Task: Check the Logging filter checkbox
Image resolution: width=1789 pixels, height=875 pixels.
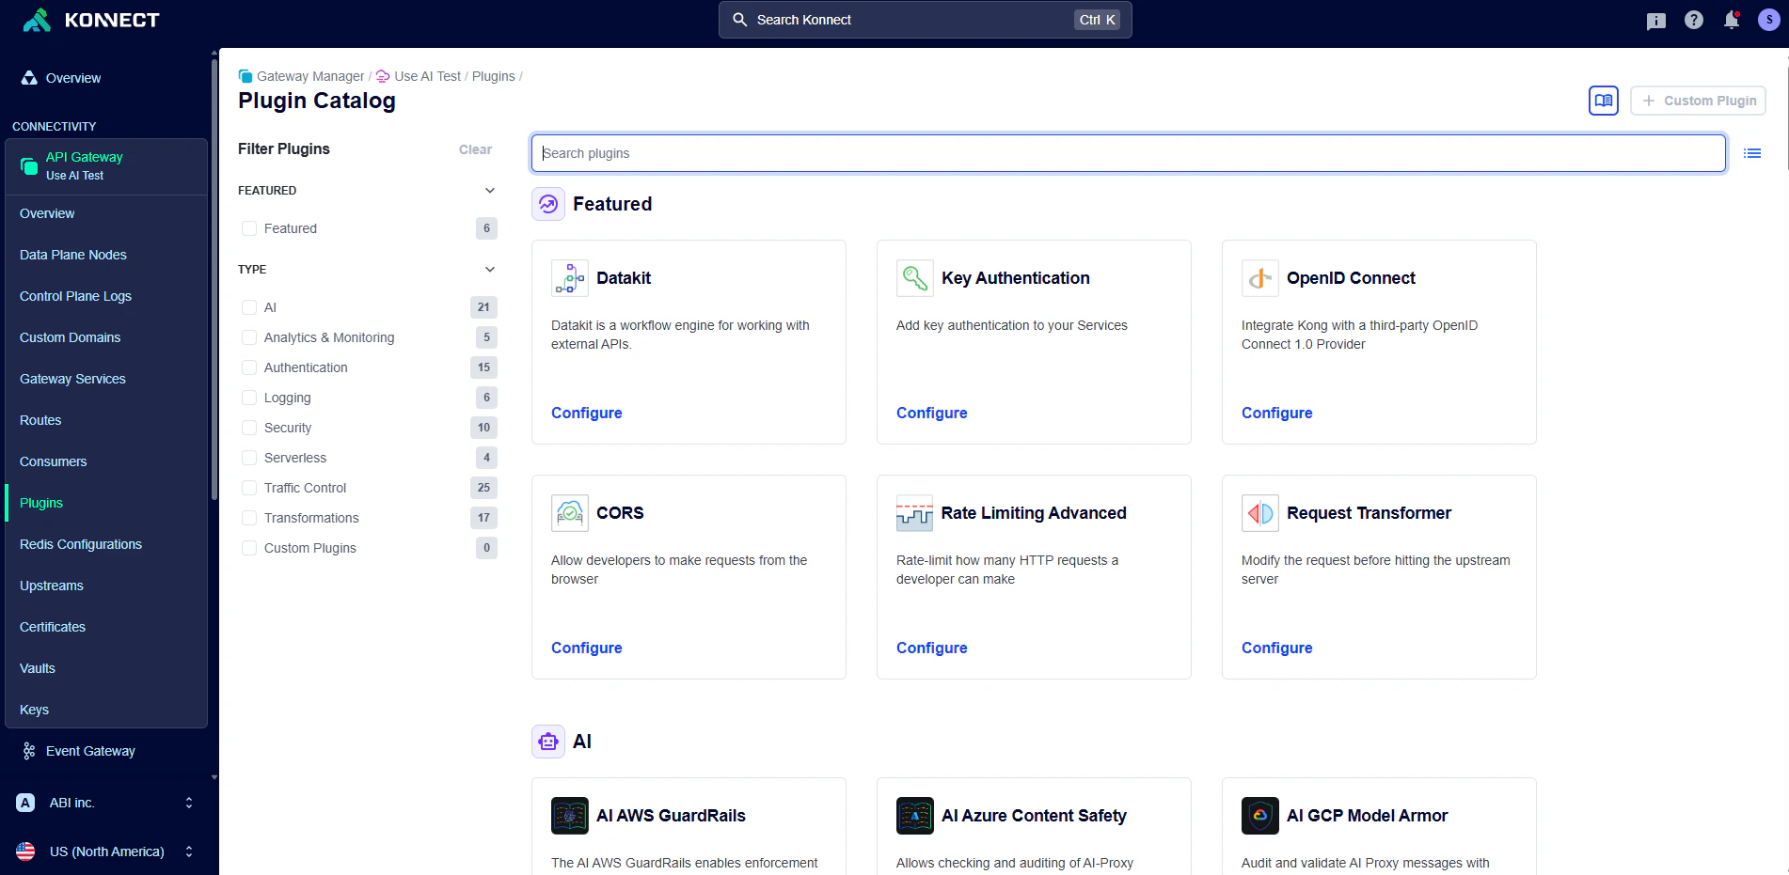Action: point(249,398)
